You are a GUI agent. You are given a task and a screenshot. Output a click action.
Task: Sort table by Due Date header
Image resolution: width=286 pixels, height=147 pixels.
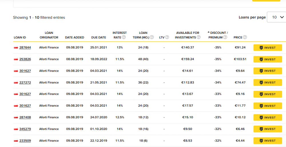(x=98, y=37)
